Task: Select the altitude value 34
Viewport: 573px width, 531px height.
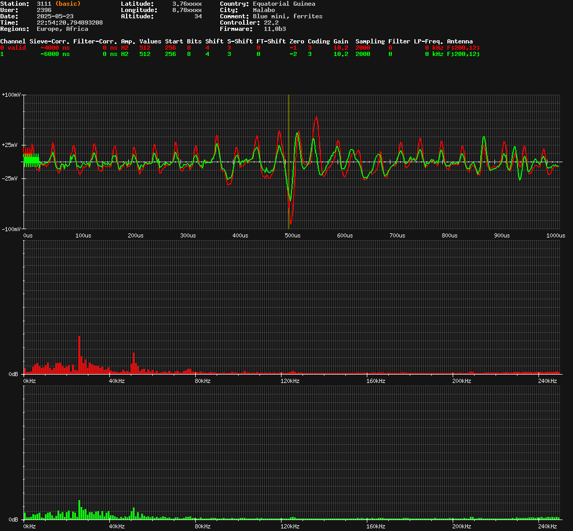Action: 198,16
